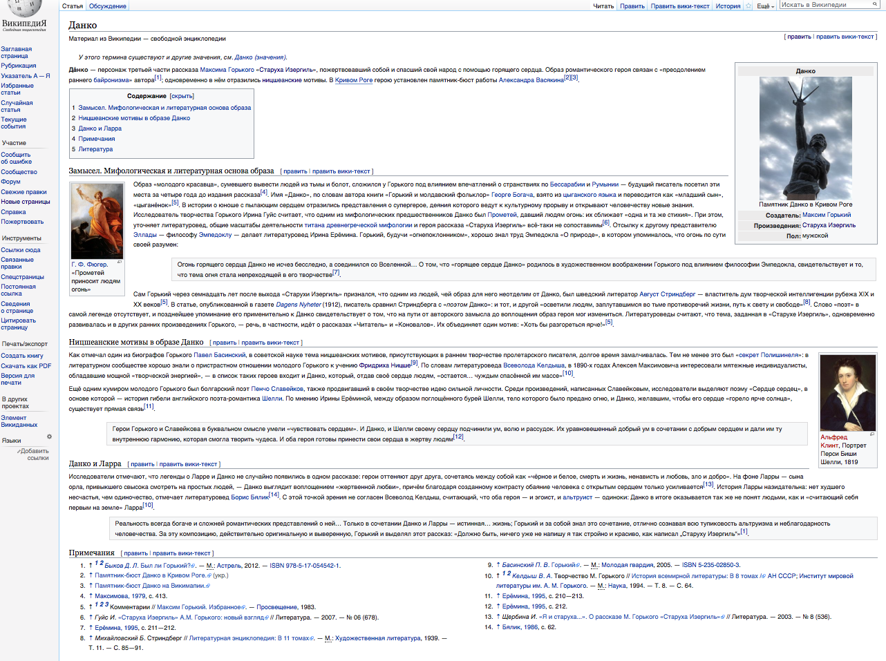Screen dimensions: 886x661
Task: Click Добавить ссылки under Языки
Action: pyautogui.click(x=35, y=454)
